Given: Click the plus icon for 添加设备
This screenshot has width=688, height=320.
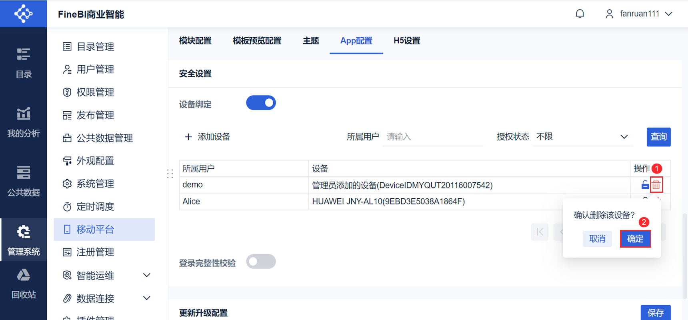Looking at the screenshot, I should point(188,137).
